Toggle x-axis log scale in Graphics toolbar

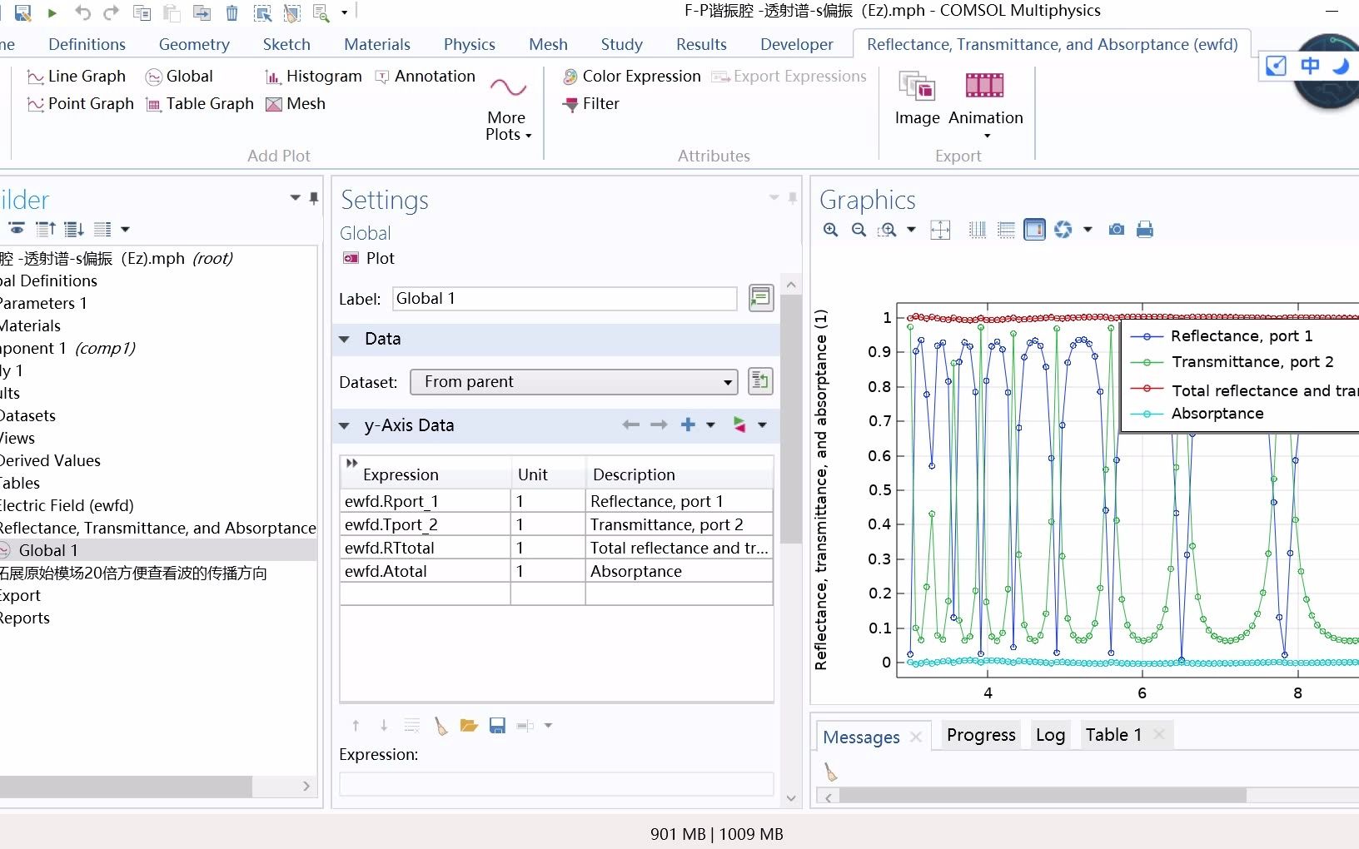[x=978, y=230]
